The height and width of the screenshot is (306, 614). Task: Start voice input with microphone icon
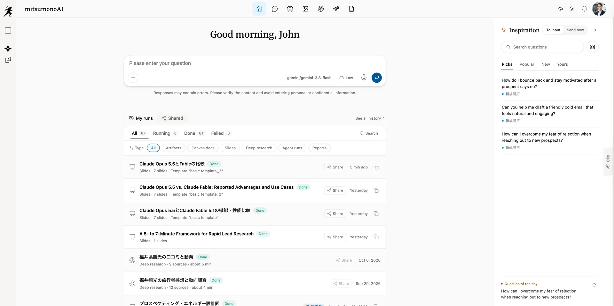pos(364,78)
